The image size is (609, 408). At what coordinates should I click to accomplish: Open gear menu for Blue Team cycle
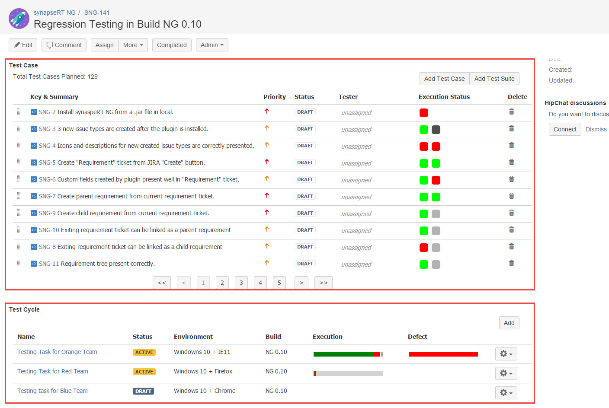coord(506,393)
